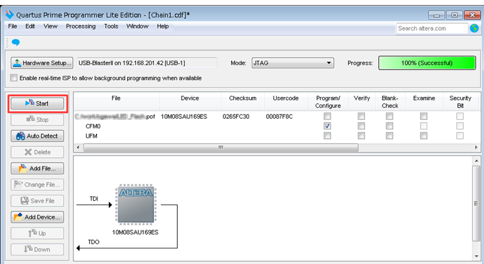Open Hardware Setup dialog
Image resolution: width=484 pixels, height=264 pixels.
pos(42,63)
